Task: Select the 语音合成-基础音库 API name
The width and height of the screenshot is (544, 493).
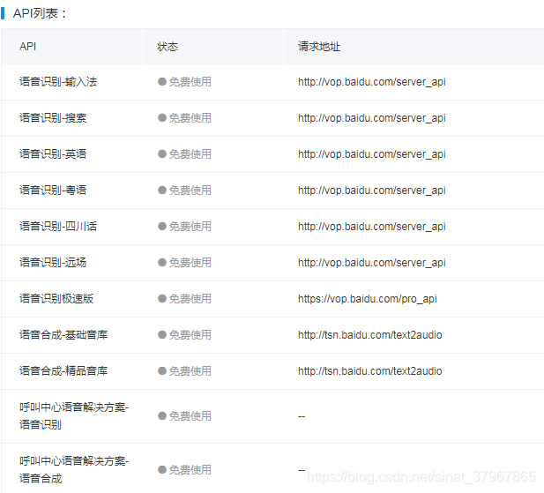Action: click(x=63, y=335)
